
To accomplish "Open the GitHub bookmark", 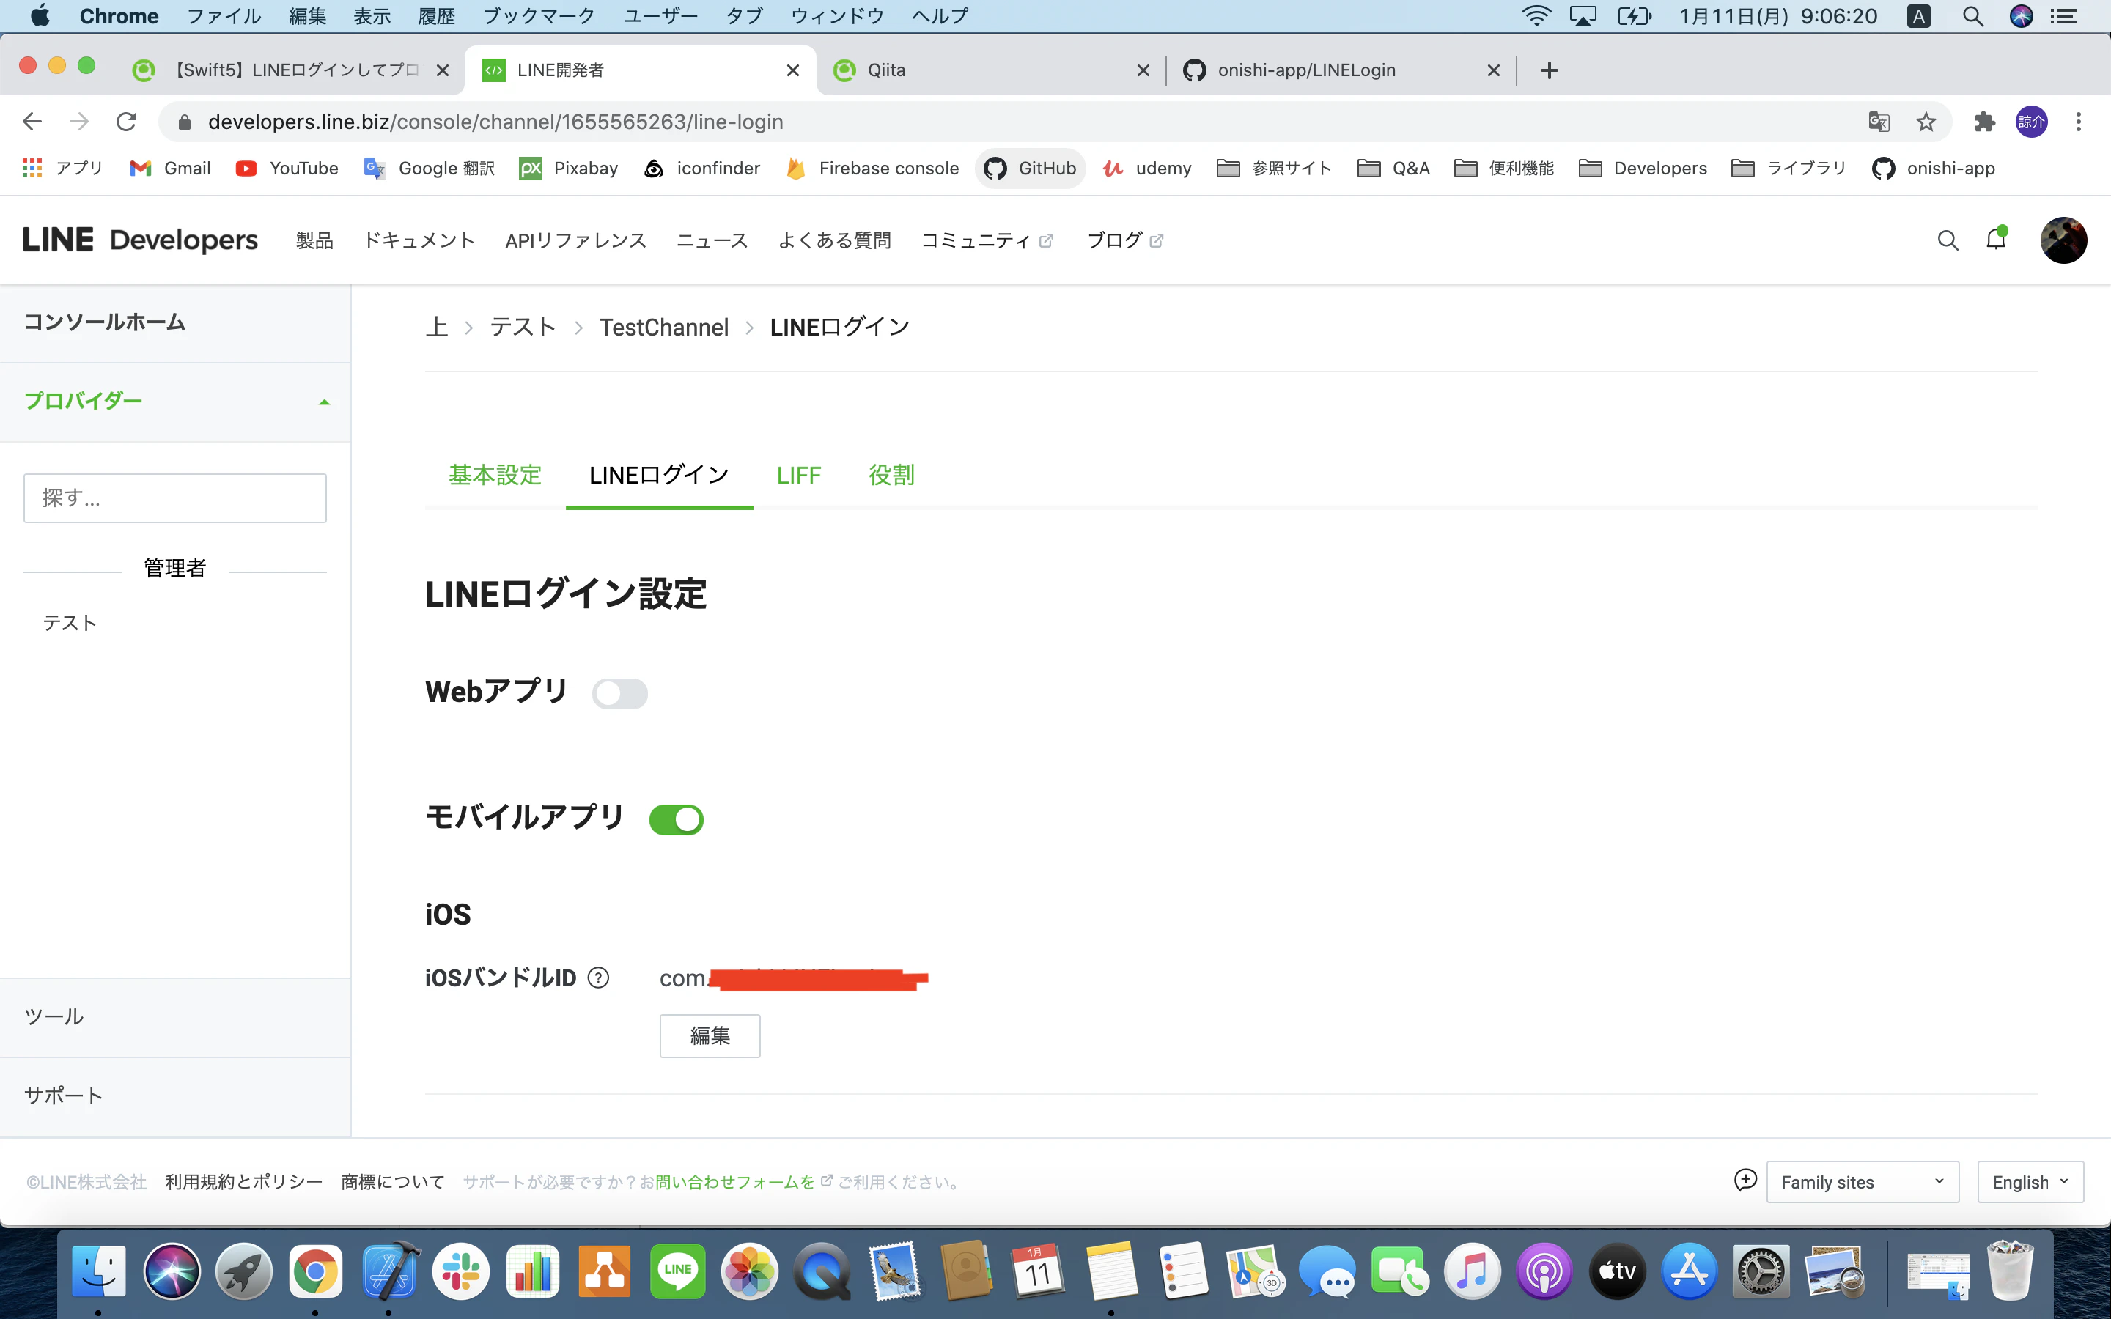I will pyautogui.click(x=1031, y=169).
